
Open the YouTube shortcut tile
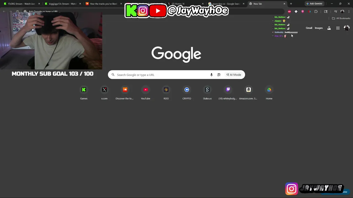pyautogui.click(x=146, y=93)
